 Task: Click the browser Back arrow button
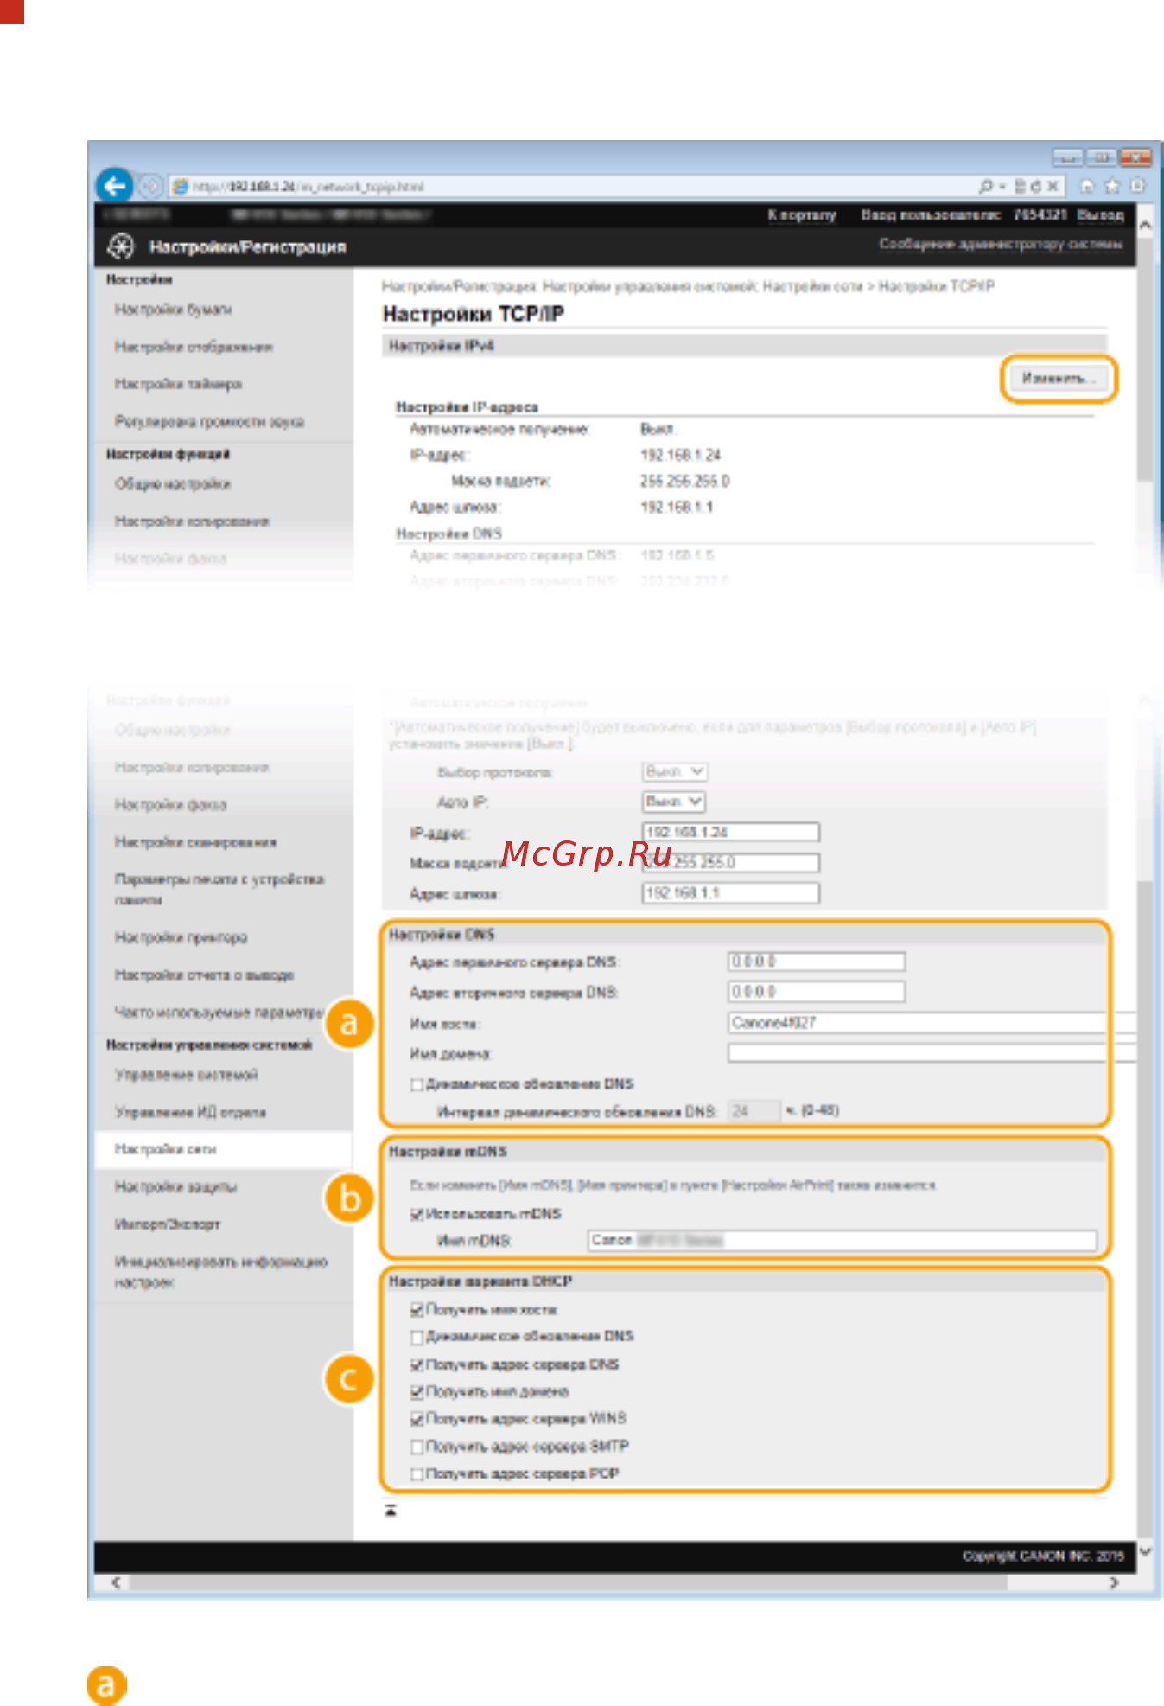pos(114,185)
